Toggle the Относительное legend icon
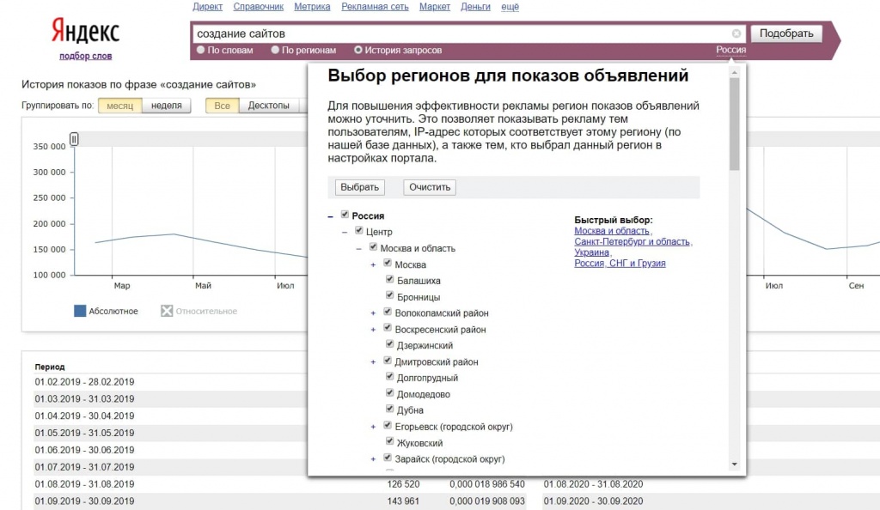 pos(167,311)
